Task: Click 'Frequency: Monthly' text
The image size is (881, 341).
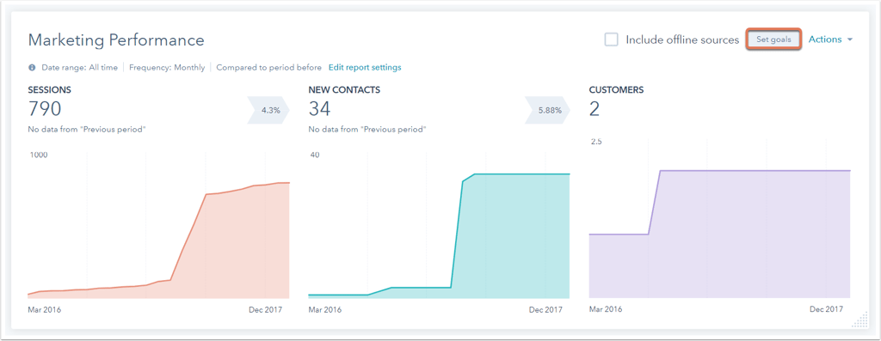Action: (x=167, y=67)
